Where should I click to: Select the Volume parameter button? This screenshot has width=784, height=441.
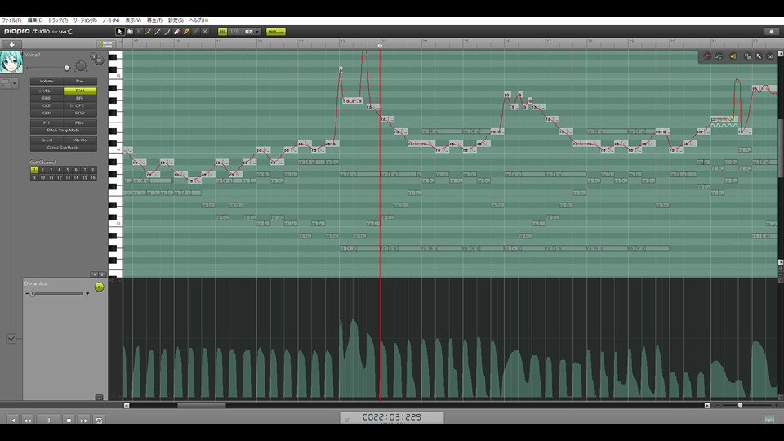pyautogui.click(x=47, y=81)
